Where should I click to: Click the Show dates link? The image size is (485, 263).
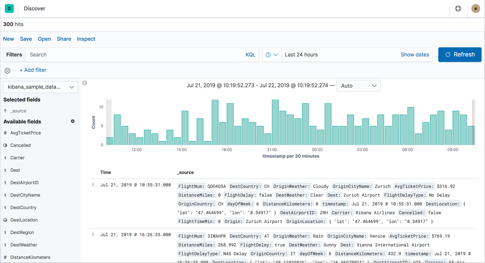pos(415,55)
